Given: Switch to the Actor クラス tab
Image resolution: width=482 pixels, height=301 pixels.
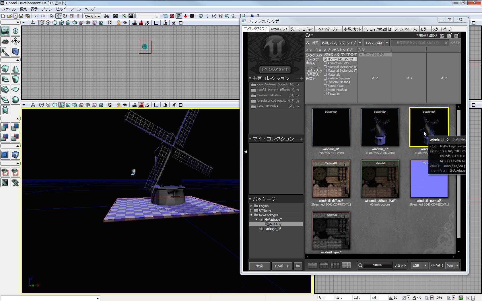Looking at the screenshot, I should [279, 29].
